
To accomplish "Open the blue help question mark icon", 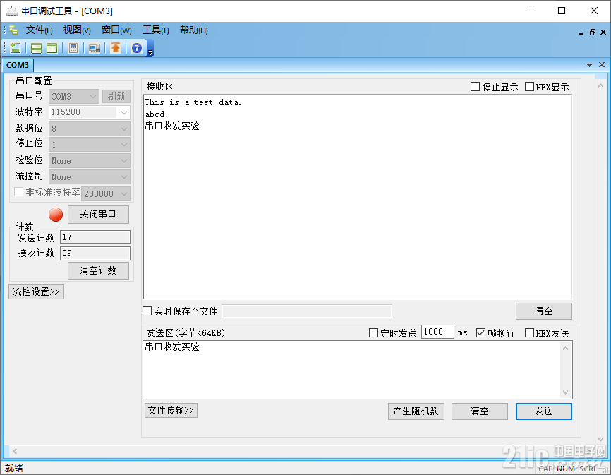I will [137, 48].
